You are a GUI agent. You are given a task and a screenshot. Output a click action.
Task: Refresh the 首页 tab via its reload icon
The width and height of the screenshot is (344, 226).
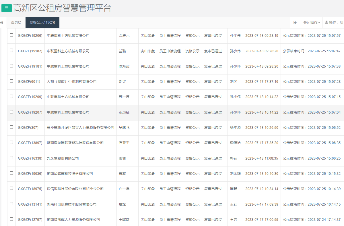tap(20, 22)
